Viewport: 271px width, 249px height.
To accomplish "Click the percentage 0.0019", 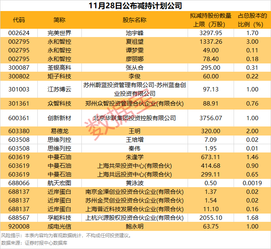I will point(253,183).
